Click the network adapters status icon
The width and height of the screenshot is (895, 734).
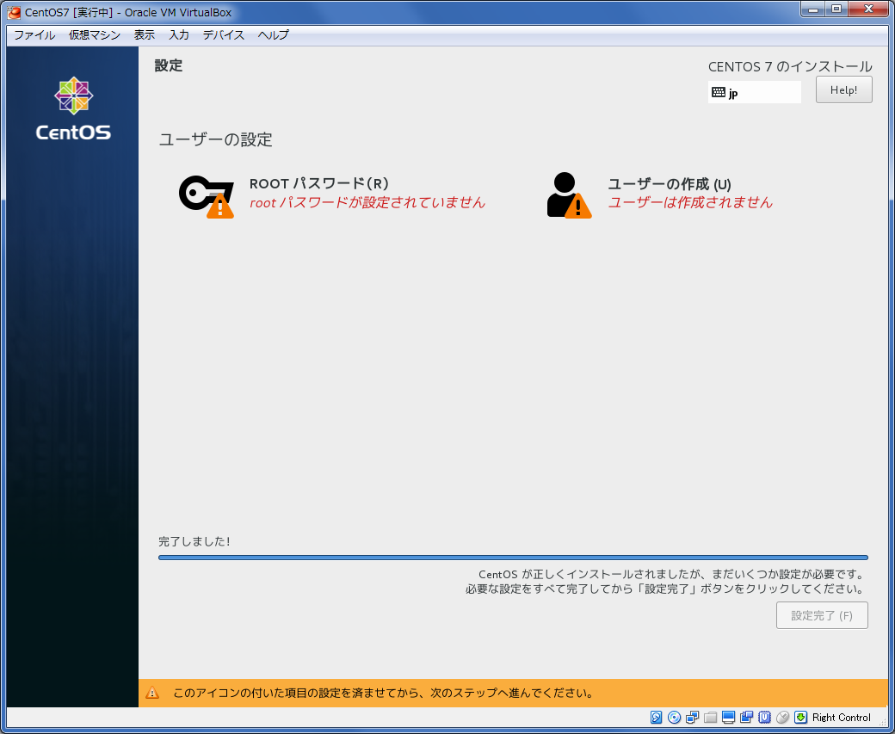pos(692,718)
